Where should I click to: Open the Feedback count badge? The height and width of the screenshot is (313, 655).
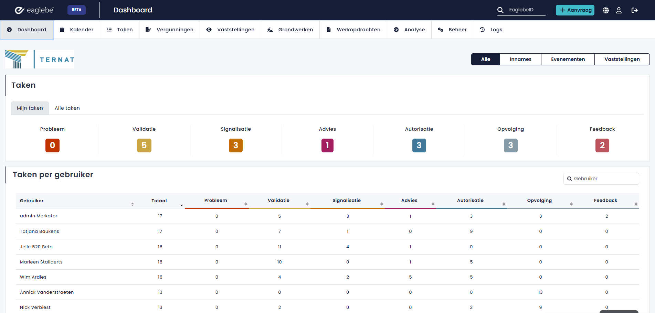coord(602,145)
